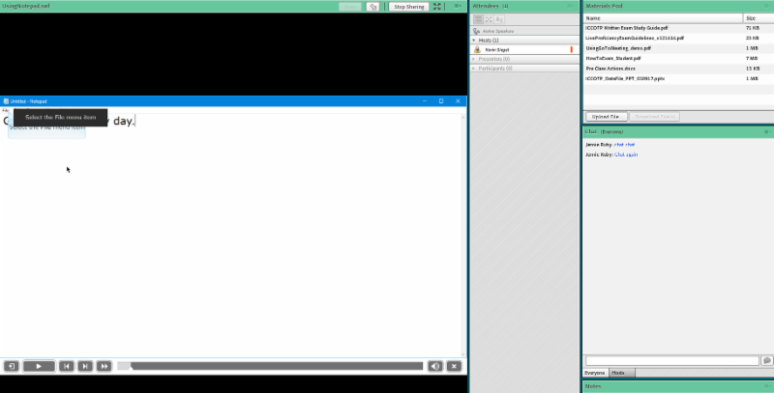
Task: Expand the Presenters (0) group
Action: click(474, 59)
